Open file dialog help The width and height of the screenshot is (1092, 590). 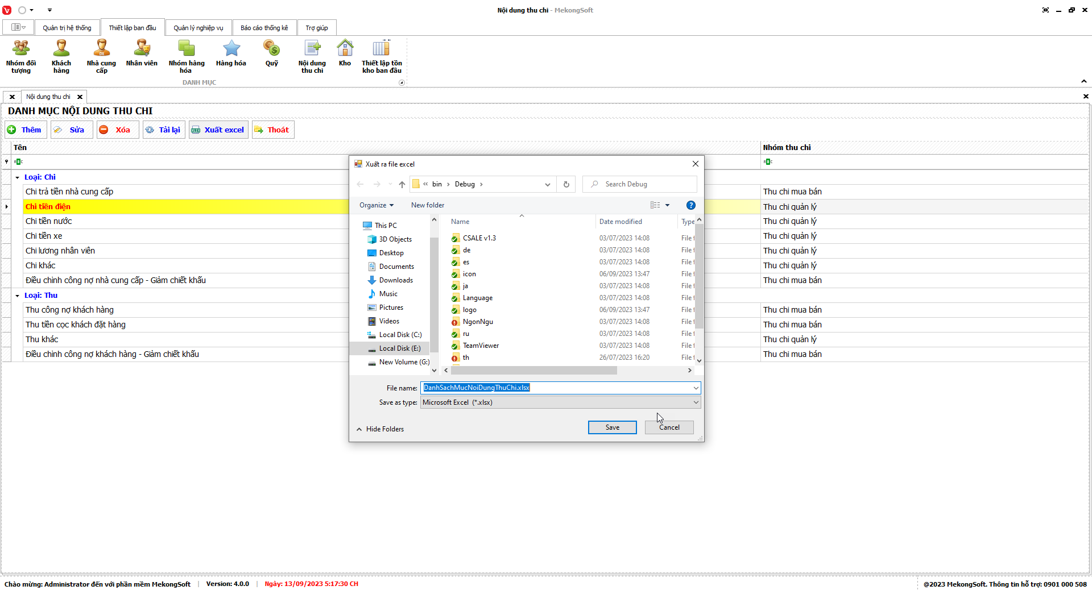(x=691, y=205)
